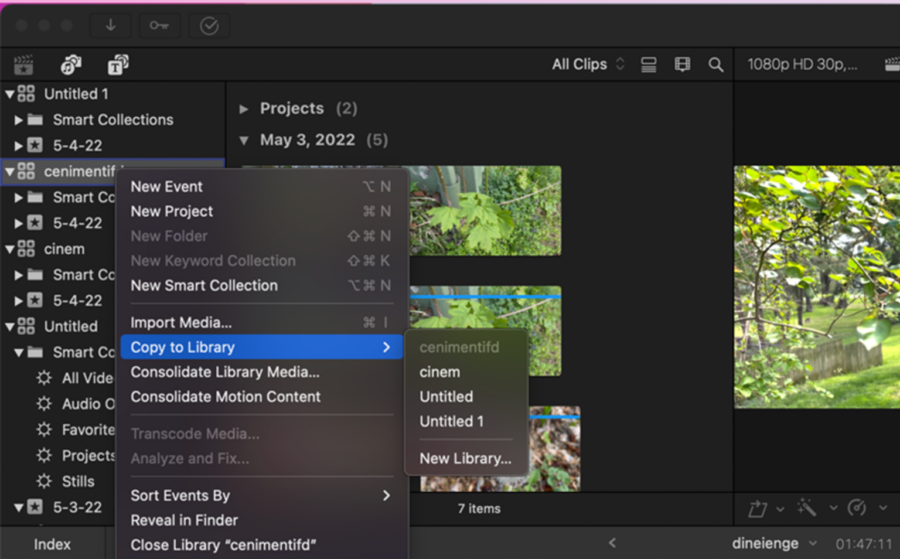The image size is (900, 559).
Task: Click the Index button
Action: (x=52, y=544)
